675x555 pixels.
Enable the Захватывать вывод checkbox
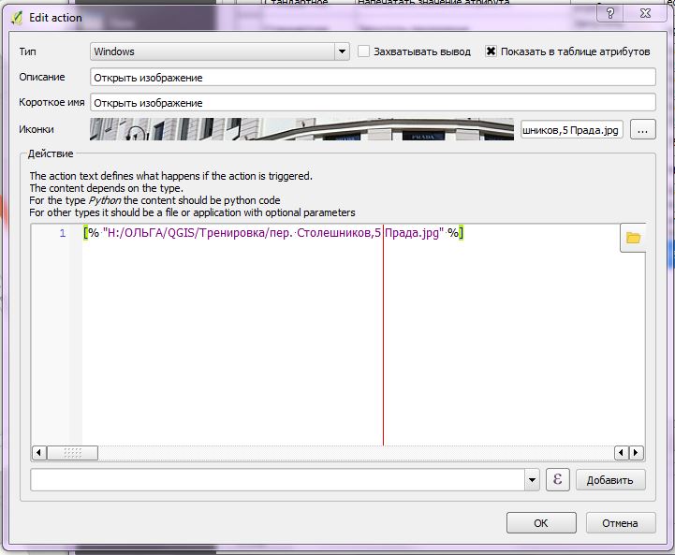click(x=364, y=51)
